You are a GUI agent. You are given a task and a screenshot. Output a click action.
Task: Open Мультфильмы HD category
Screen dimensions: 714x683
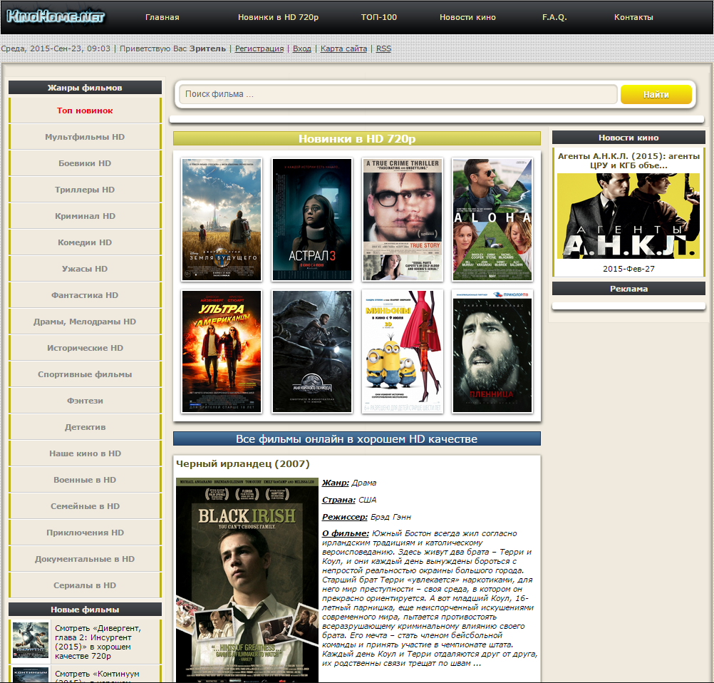click(85, 137)
